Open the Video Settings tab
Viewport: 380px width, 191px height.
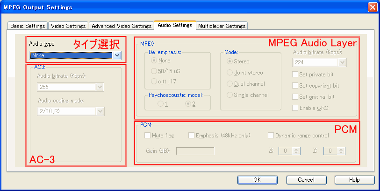[x=68, y=26]
